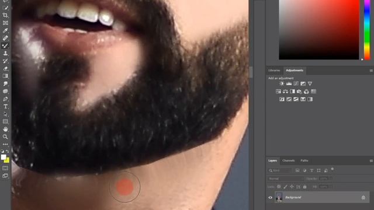
Task: Select the Hand tool
Action: click(x=5, y=129)
